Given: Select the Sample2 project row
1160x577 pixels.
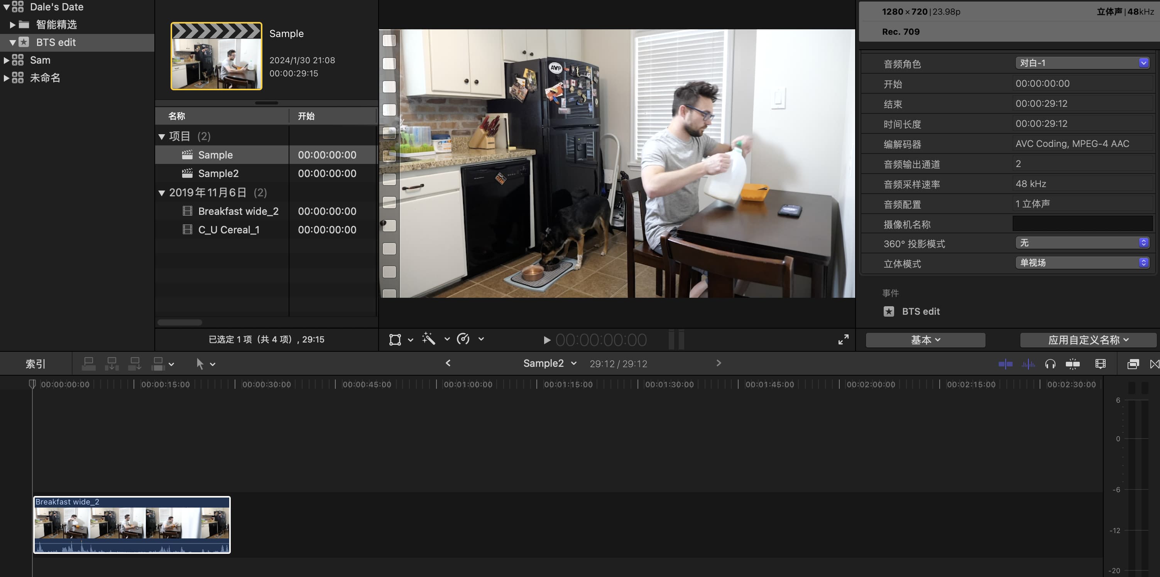Looking at the screenshot, I should [x=265, y=173].
